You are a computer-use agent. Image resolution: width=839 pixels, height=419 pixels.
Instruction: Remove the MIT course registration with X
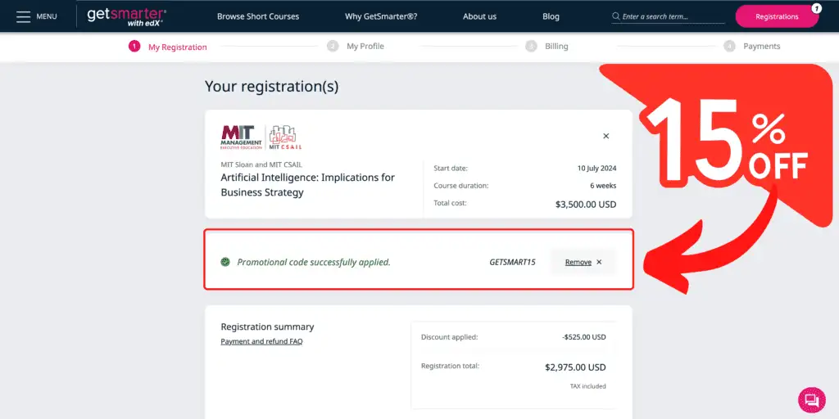point(605,137)
